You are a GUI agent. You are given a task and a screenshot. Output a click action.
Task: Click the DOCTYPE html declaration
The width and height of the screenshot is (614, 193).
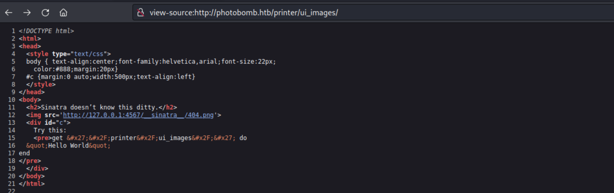46,31
